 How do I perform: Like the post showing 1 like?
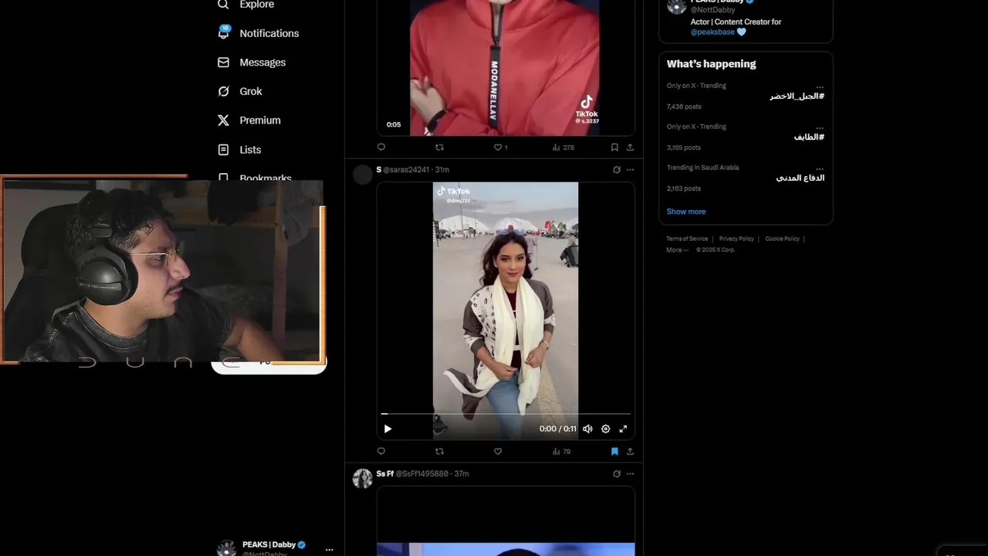[x=500, y=147]
